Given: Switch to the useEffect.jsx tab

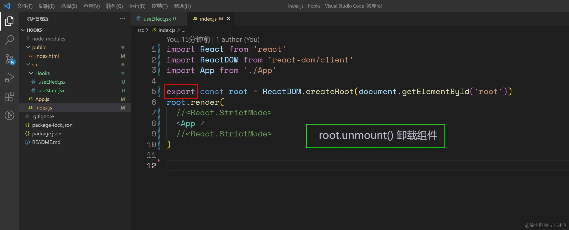Looking at the screenshot, I should 159,19.
